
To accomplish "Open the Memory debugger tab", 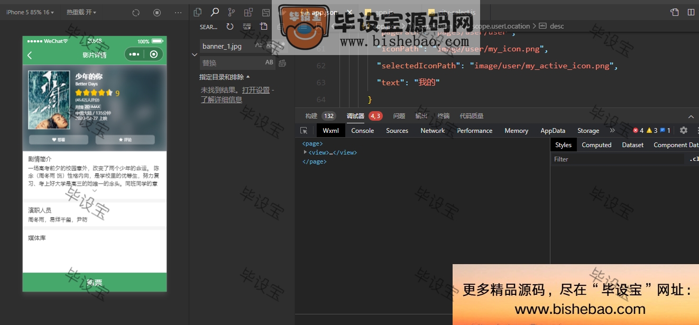I will pos(517,131).
